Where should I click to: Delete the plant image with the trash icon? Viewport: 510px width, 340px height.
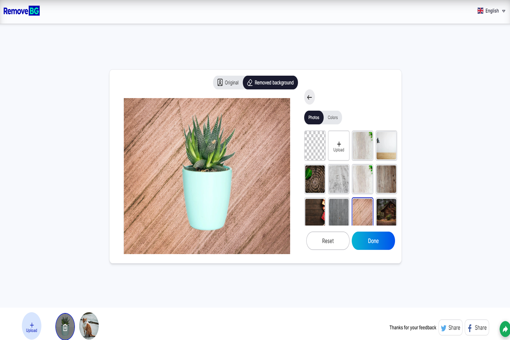click(65, 327)
